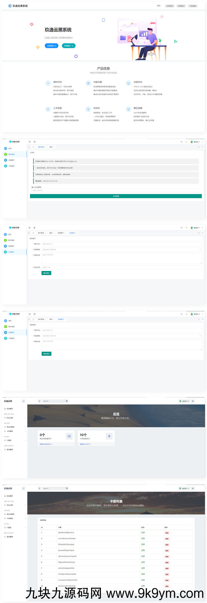Click the 功能完善 feature icon
Image resolution: width=207 pixels, height=603 pixels.
coord(88,83)
